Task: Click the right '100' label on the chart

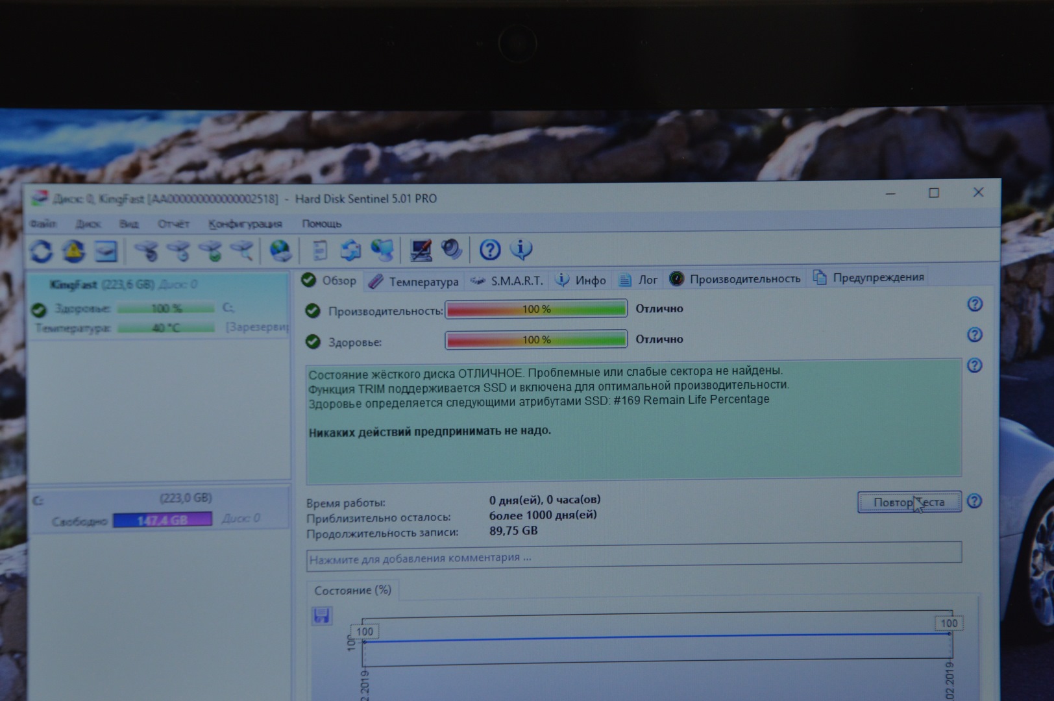Action: tap(949, 623)
